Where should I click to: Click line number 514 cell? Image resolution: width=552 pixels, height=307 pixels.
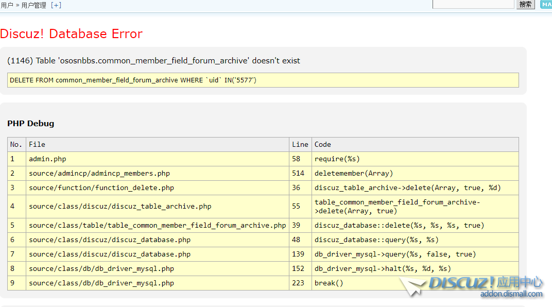(300, 173)
